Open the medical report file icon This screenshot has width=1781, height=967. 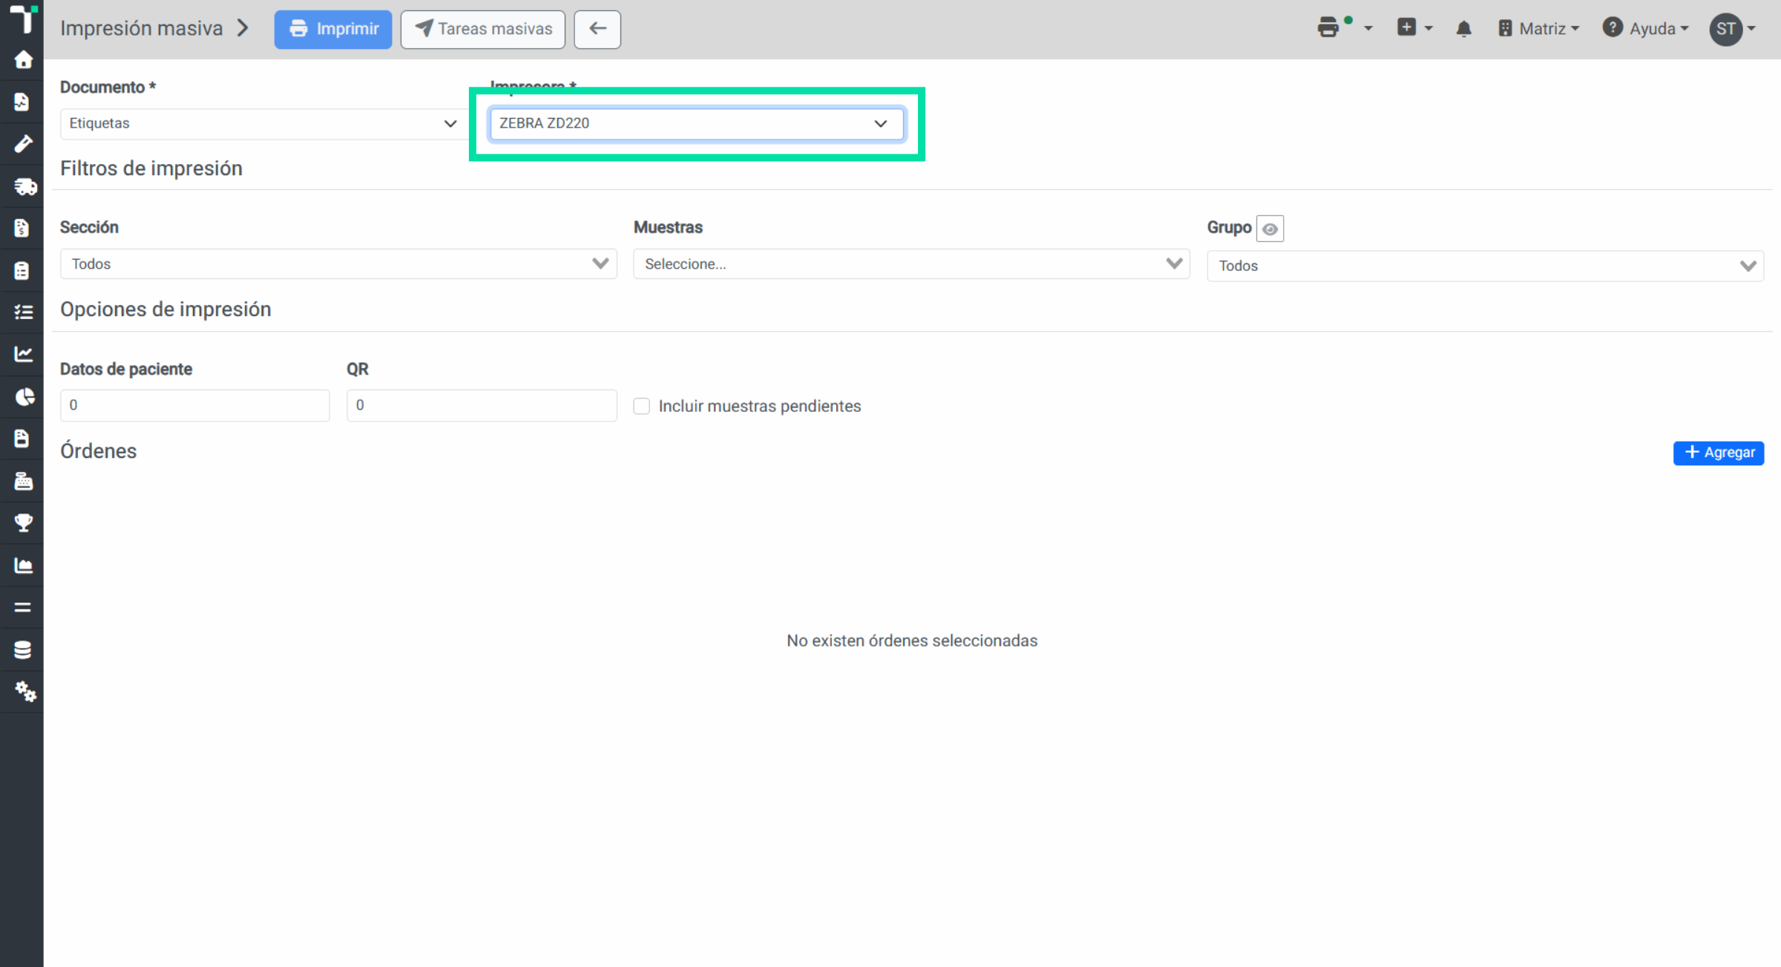pyautogui.click(x=22, y=102)
